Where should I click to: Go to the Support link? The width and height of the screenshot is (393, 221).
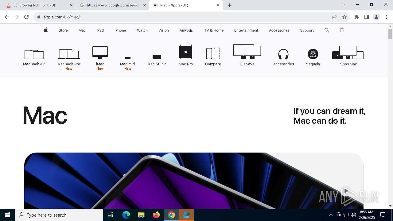point(307,30)
